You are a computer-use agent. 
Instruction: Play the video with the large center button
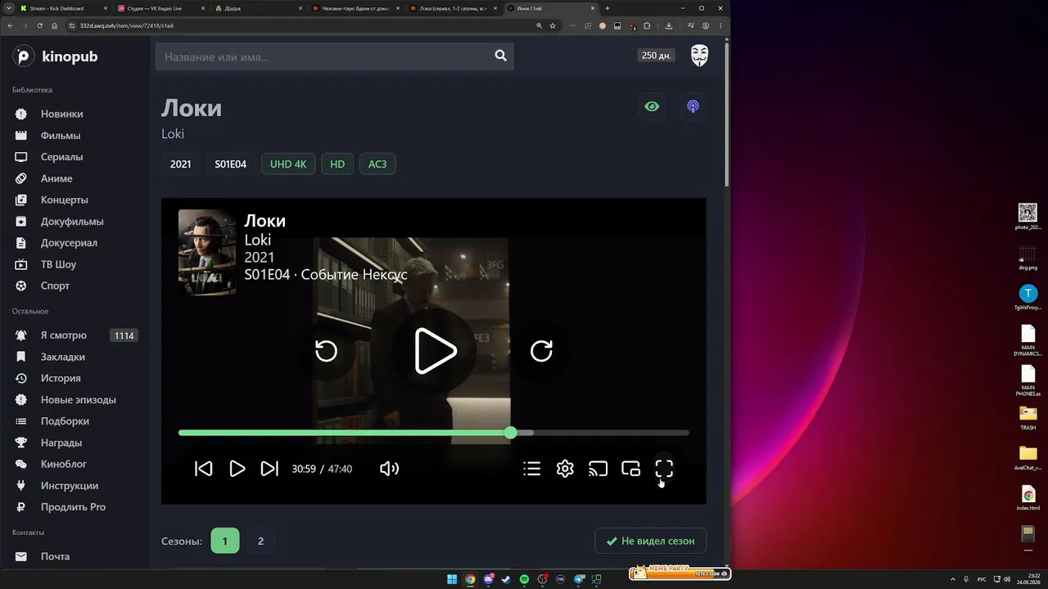click(x=436, y=351)
